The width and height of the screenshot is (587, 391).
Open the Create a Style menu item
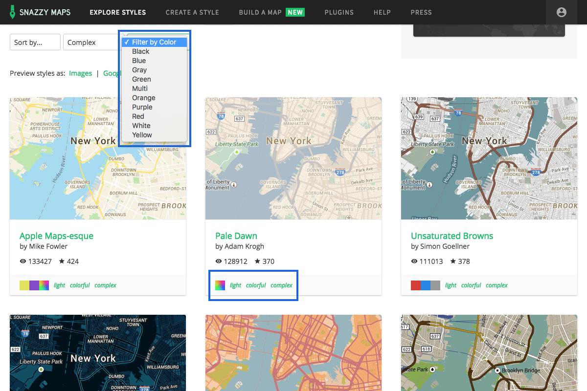coord(192,12)
